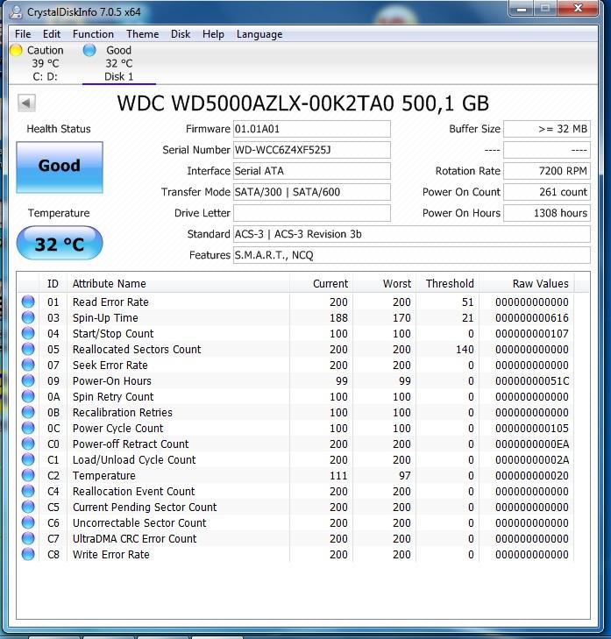The image size is (611, 639).
Task: Click raw value 0000000000EA
Action: tap(532, 444)
